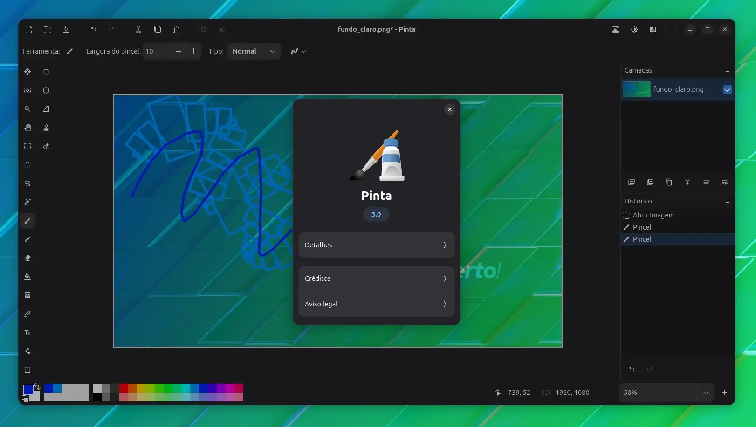Select the Color Picker eyedropper tool
The height and width of the screenshot is (427, 756).
(x=27, y=314)
